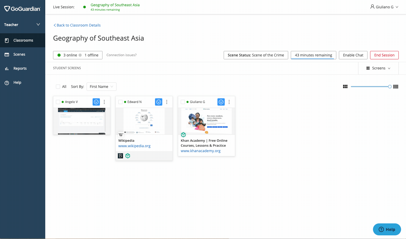Image resolution: width=406 pixels, height=239 pixels.
Task: Open Giuliano G's Khan Academy screen thumbnail
Action: pos(207,121)
